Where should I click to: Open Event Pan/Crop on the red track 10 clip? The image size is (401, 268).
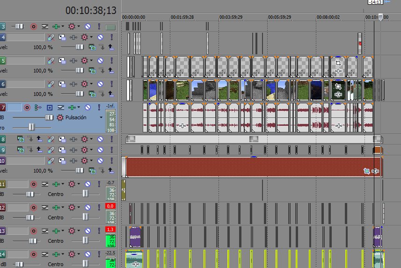click(366, 171)
